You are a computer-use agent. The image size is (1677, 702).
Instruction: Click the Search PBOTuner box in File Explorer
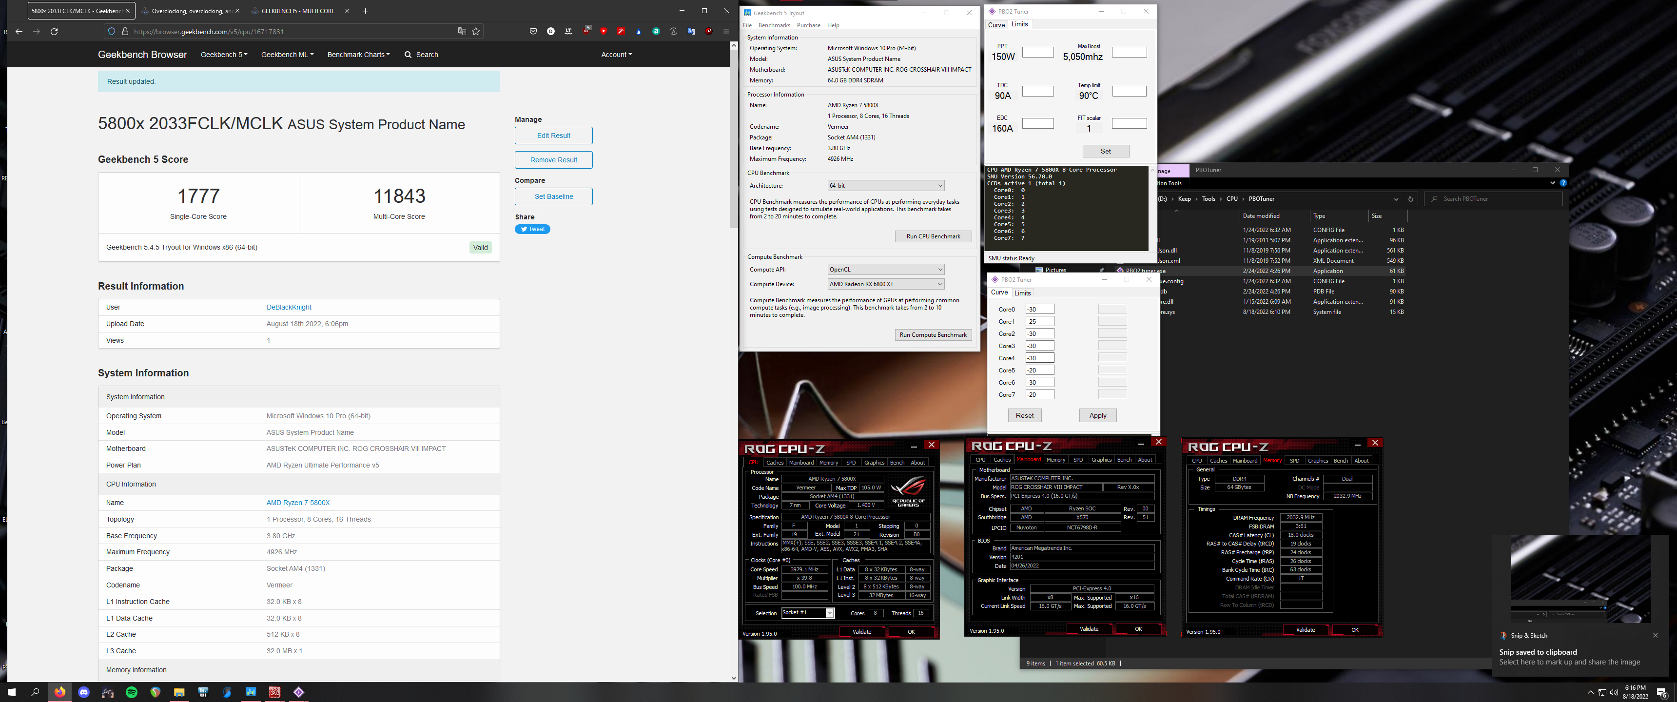point(1493,199)
